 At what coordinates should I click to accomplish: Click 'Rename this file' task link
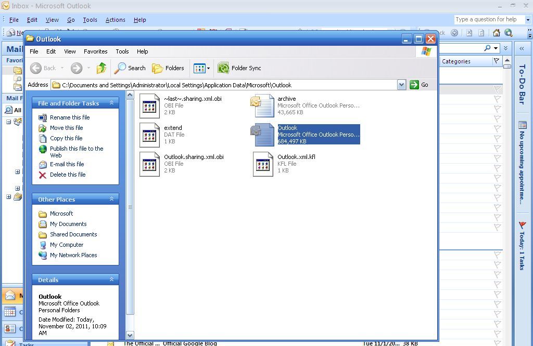tap(70, 117)
